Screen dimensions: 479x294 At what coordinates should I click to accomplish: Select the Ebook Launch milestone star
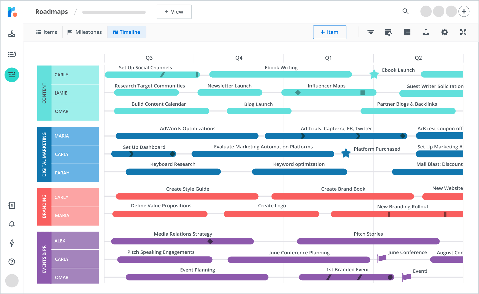coord(374,75)
